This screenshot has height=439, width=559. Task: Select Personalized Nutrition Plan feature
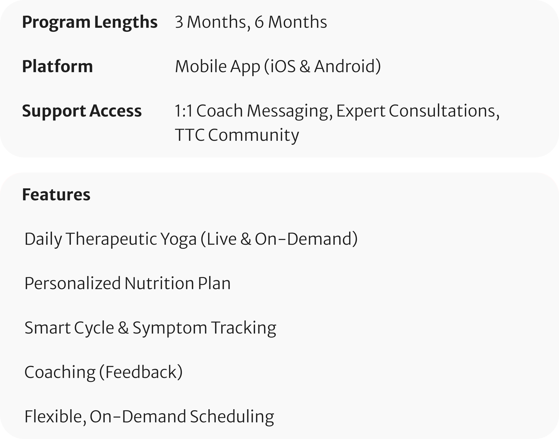(127, 284)
